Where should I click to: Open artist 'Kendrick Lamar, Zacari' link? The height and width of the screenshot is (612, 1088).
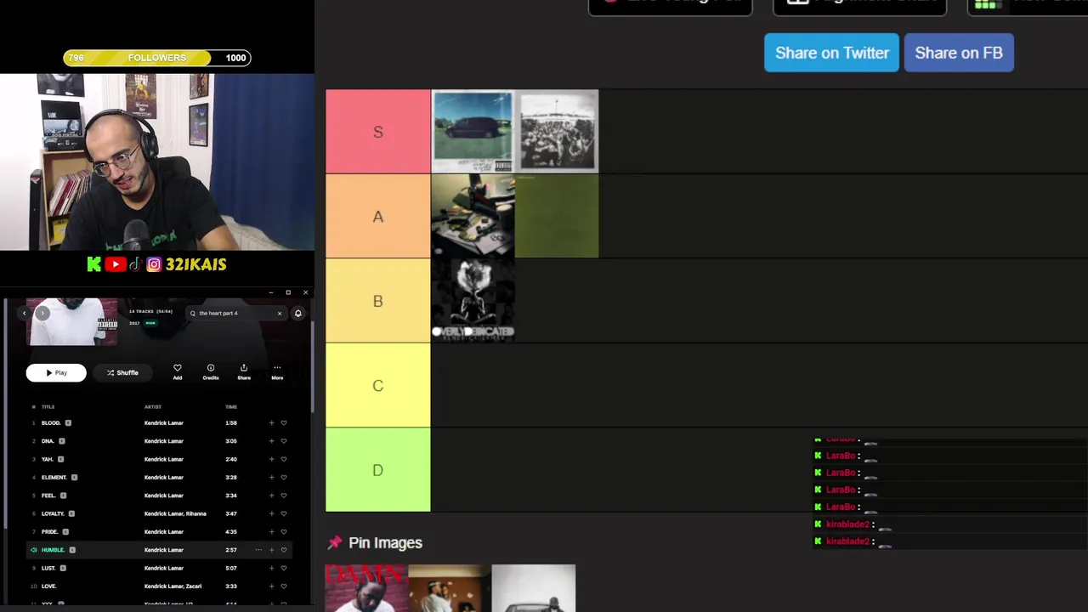(x=173, y=586)
